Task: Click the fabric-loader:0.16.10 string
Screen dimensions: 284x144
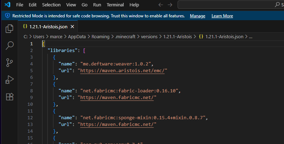Action: 129,91
